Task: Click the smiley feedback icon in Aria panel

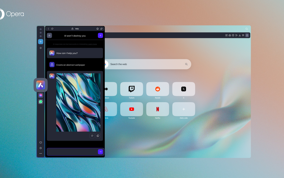Action: (x=97, y=29)
